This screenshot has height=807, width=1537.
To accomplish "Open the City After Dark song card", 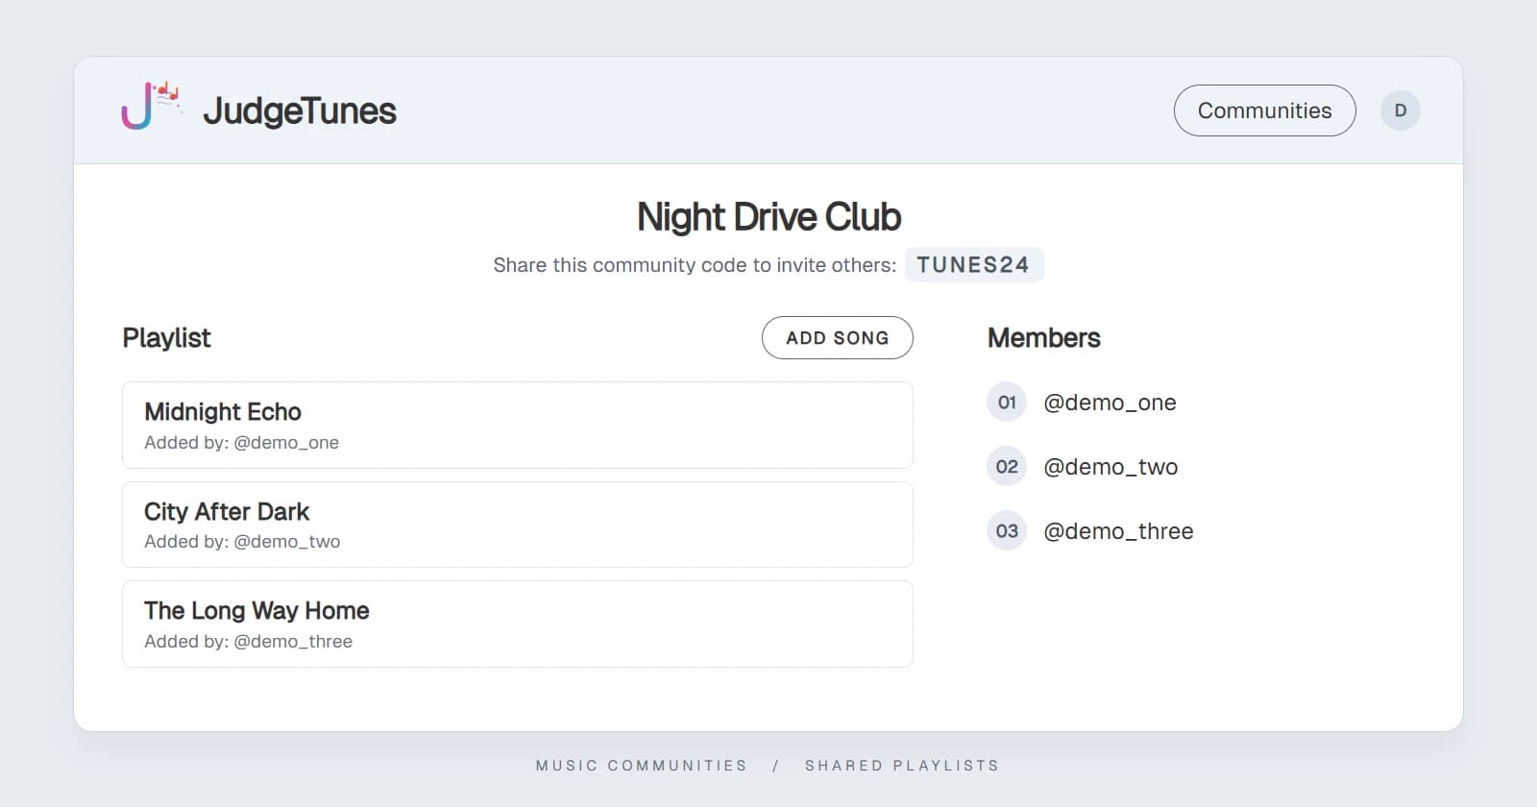I will pyautogui.click(x=517, y=525).
